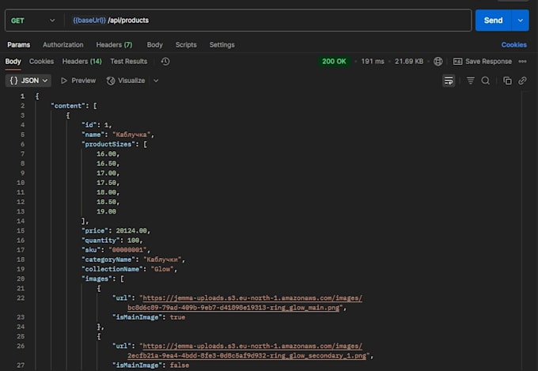Open the response more-options ellipsis
Image resolution: width=538 pixels, height=371 pixels.
point(522,62)
